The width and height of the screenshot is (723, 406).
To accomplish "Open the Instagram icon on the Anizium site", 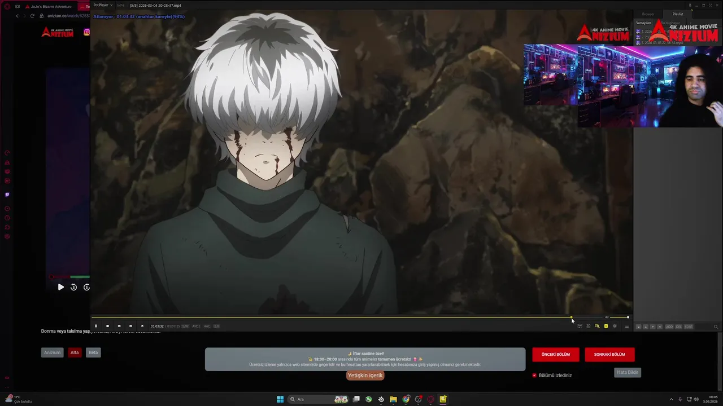I will pos(86,32).
